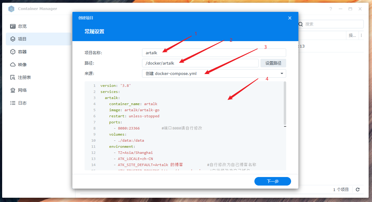Click the refresh icon beside 1 个项目
The height and width of the screenshot is (202, 372).
click(358, 190)
